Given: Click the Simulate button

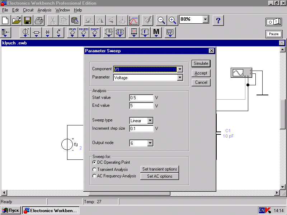Looking at the screenshot, I should click(x=201, y=63).
